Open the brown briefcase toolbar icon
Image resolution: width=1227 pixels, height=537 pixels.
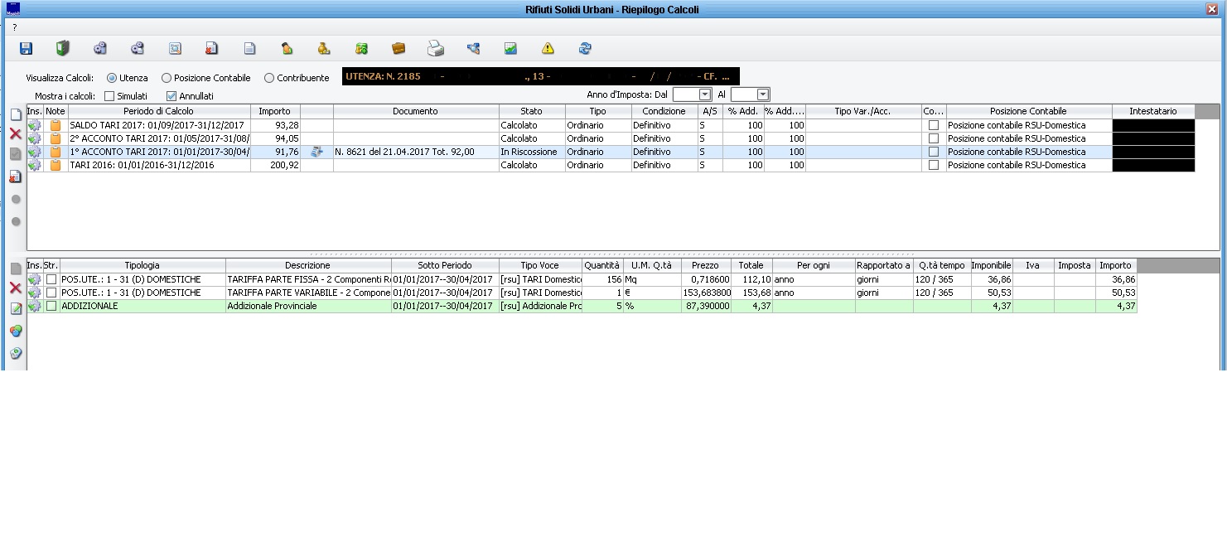[x=399, y=49]
